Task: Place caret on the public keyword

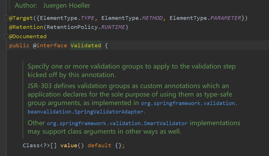Action: pos(19,45)
